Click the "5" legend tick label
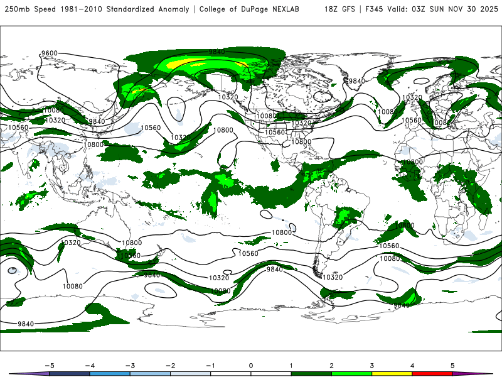Image resolution: width=502 pixels, height=377 pixels. point(452,366)
